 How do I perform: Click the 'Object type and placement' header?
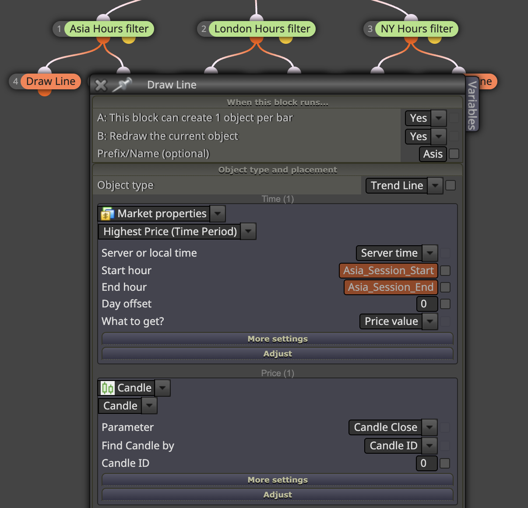(x=278, y=170)
